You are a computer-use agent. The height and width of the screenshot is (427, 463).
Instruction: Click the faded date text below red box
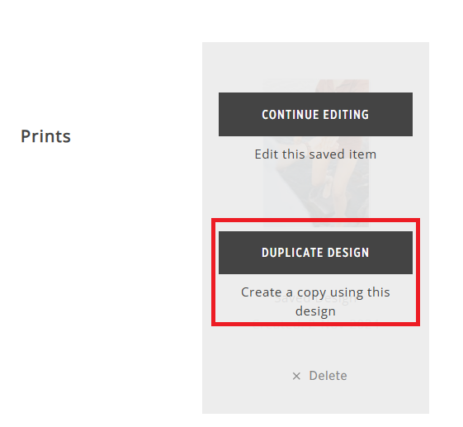coord(315,325)
